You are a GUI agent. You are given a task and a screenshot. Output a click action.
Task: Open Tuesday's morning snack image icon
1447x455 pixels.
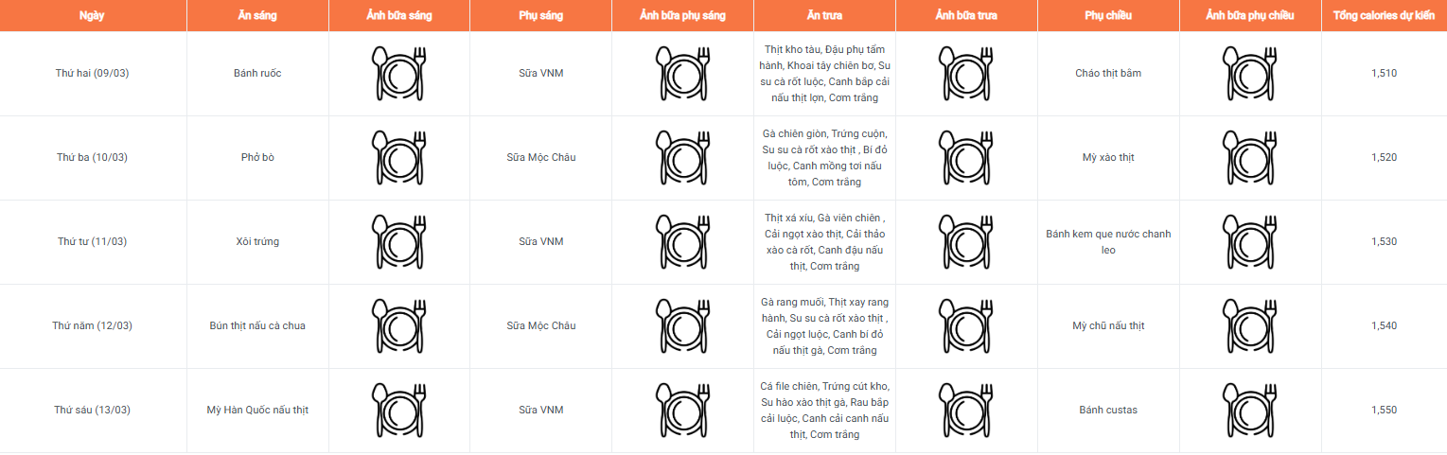(x=682, y=157)
